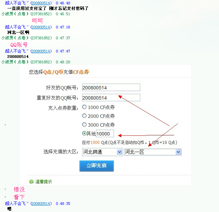Click the bold 200800514 message text

coord(18,57)
